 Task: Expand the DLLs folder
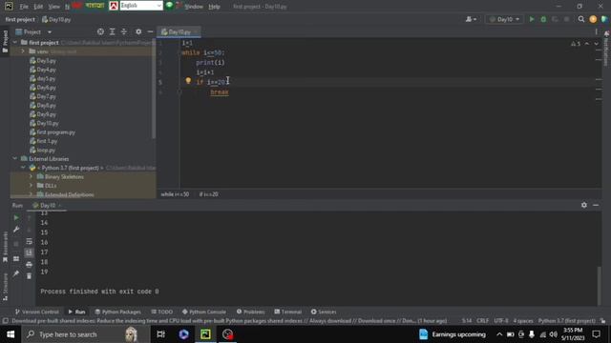pyautogui.click(x=32, y=186)
